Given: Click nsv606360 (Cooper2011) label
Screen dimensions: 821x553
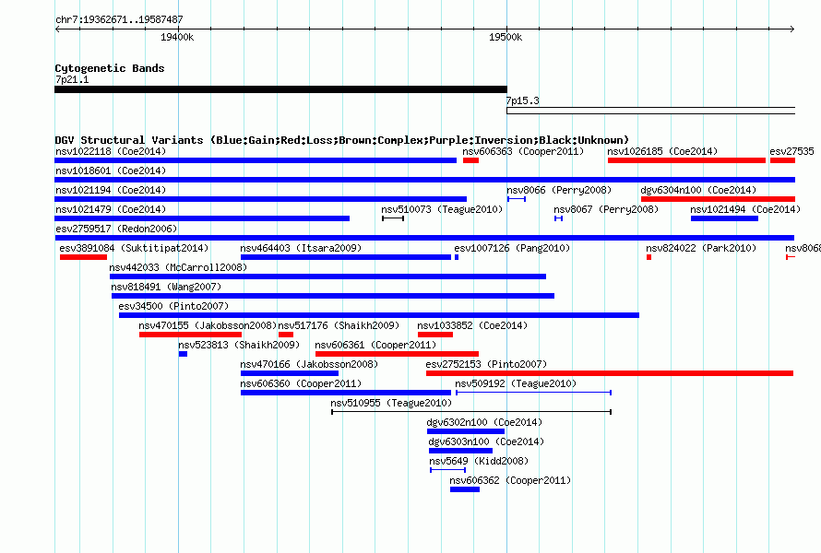Looking at the screenshot, I should [301, 383].
